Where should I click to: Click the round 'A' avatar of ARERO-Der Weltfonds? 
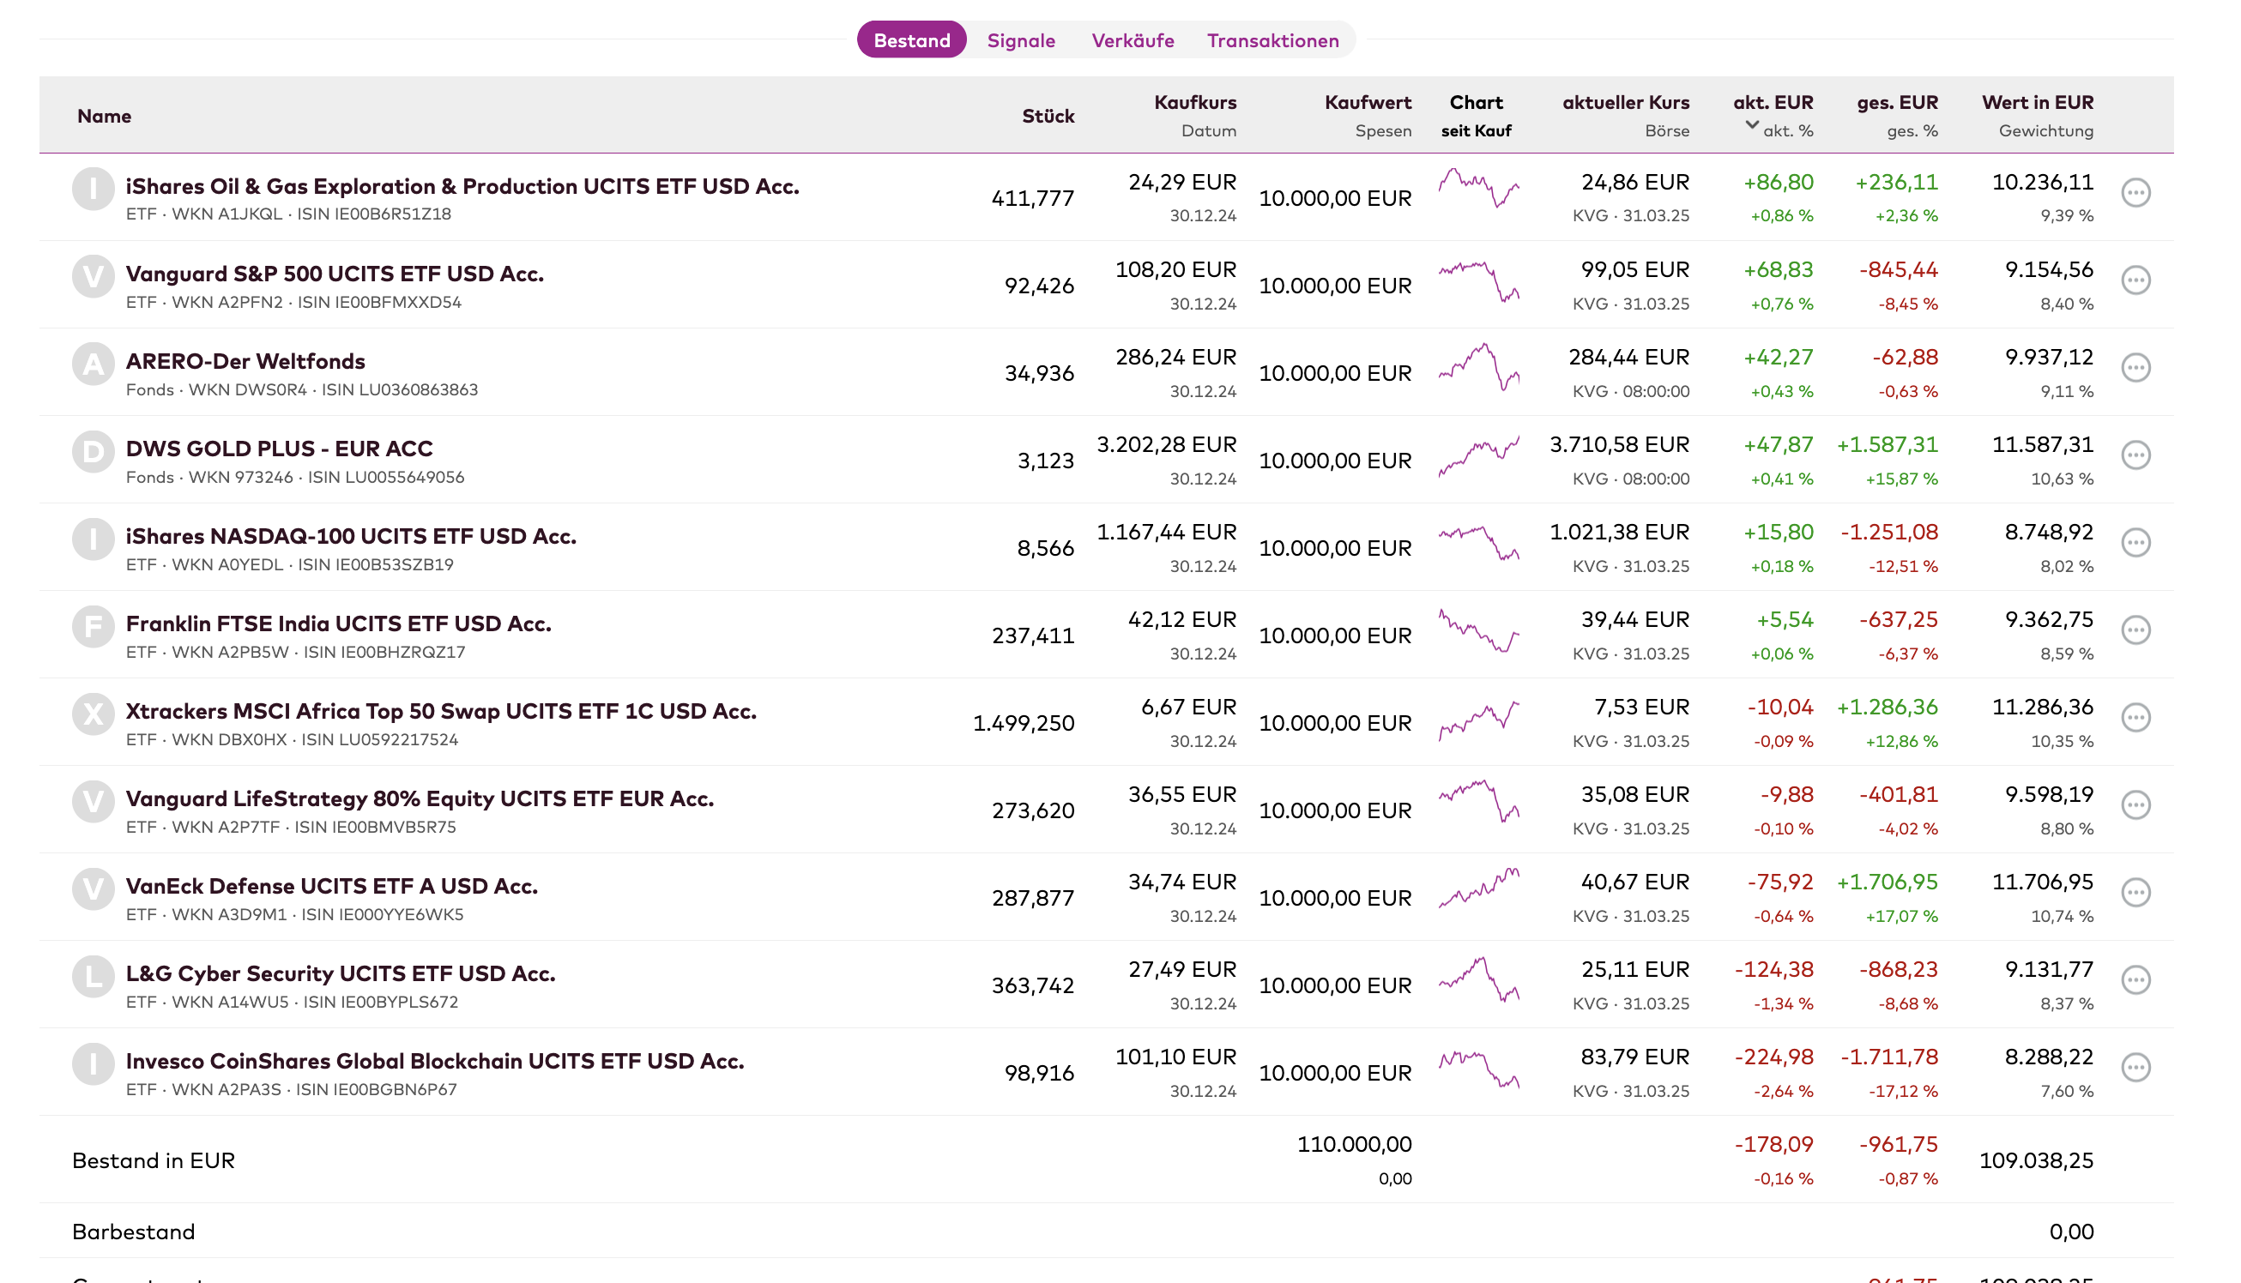(x=94, y=364)
